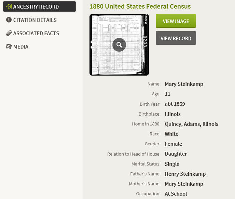
Task: Click the Citation Details info icon
Action: point(9,19)
